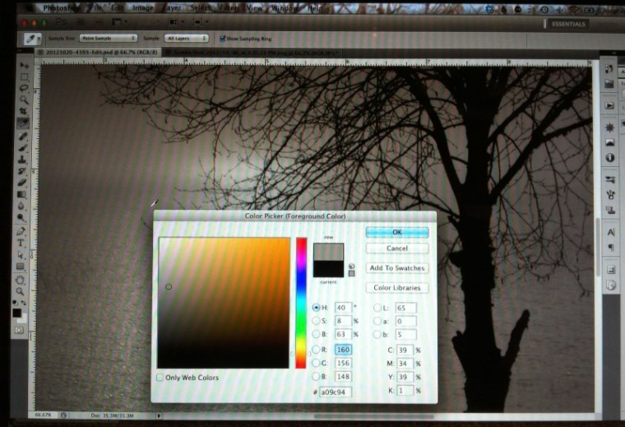This screenshot has height=427, width=625.
Task: Open the History panel icon
Action: coord(609,69)
